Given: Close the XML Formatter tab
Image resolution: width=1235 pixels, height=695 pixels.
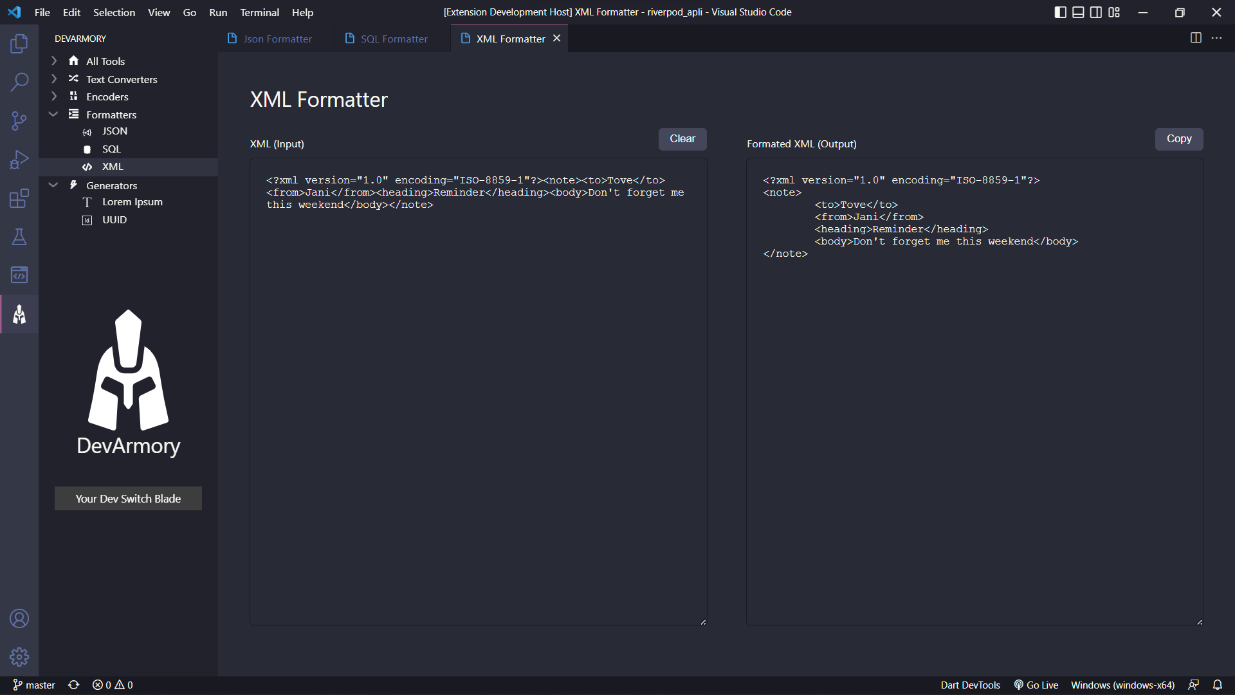Looking at the screenshot, I should [x=557, y=38].
